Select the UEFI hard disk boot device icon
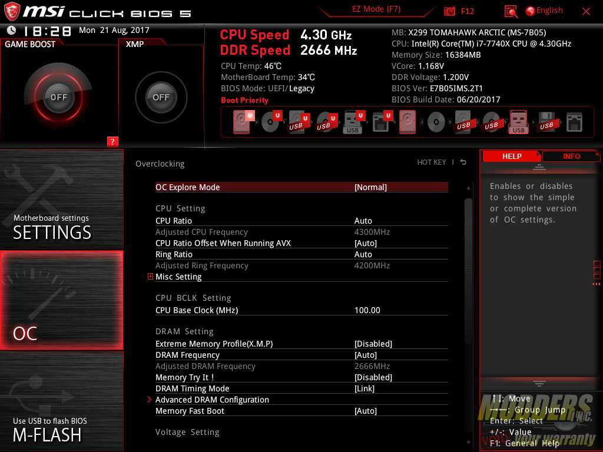603x452 pixels. pyautogui.click(x=243, y=122)
